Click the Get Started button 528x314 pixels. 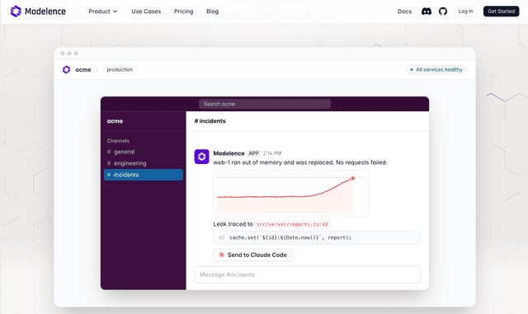[x=501, y=11]
